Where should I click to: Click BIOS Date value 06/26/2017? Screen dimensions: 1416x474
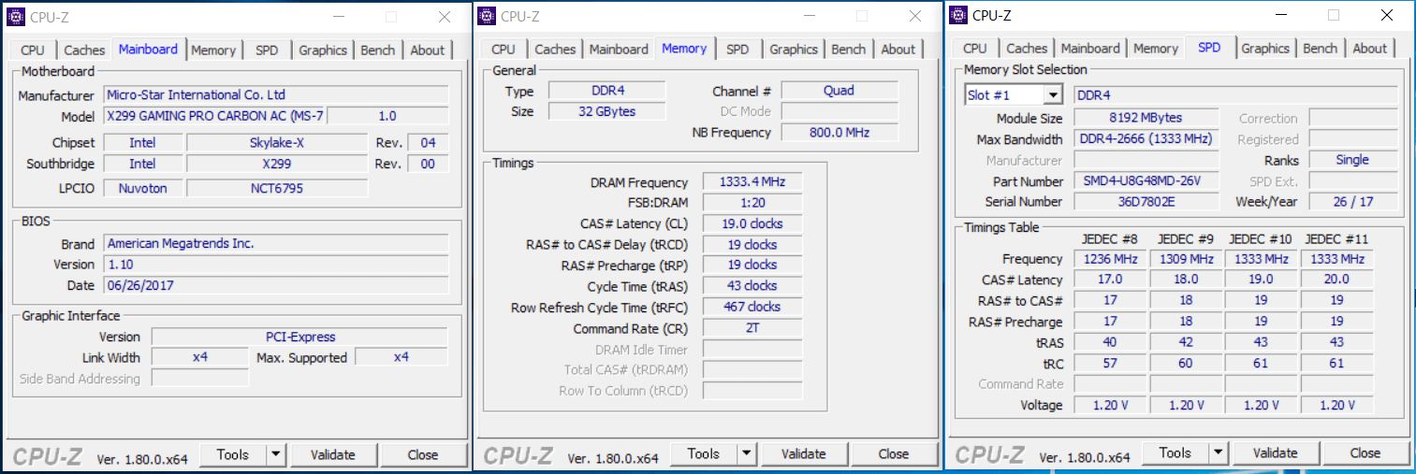pos(275,285)
